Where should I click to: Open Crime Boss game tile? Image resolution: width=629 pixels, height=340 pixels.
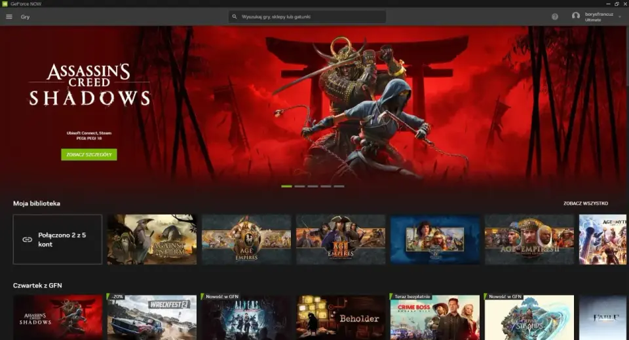[x=435, y=318]
